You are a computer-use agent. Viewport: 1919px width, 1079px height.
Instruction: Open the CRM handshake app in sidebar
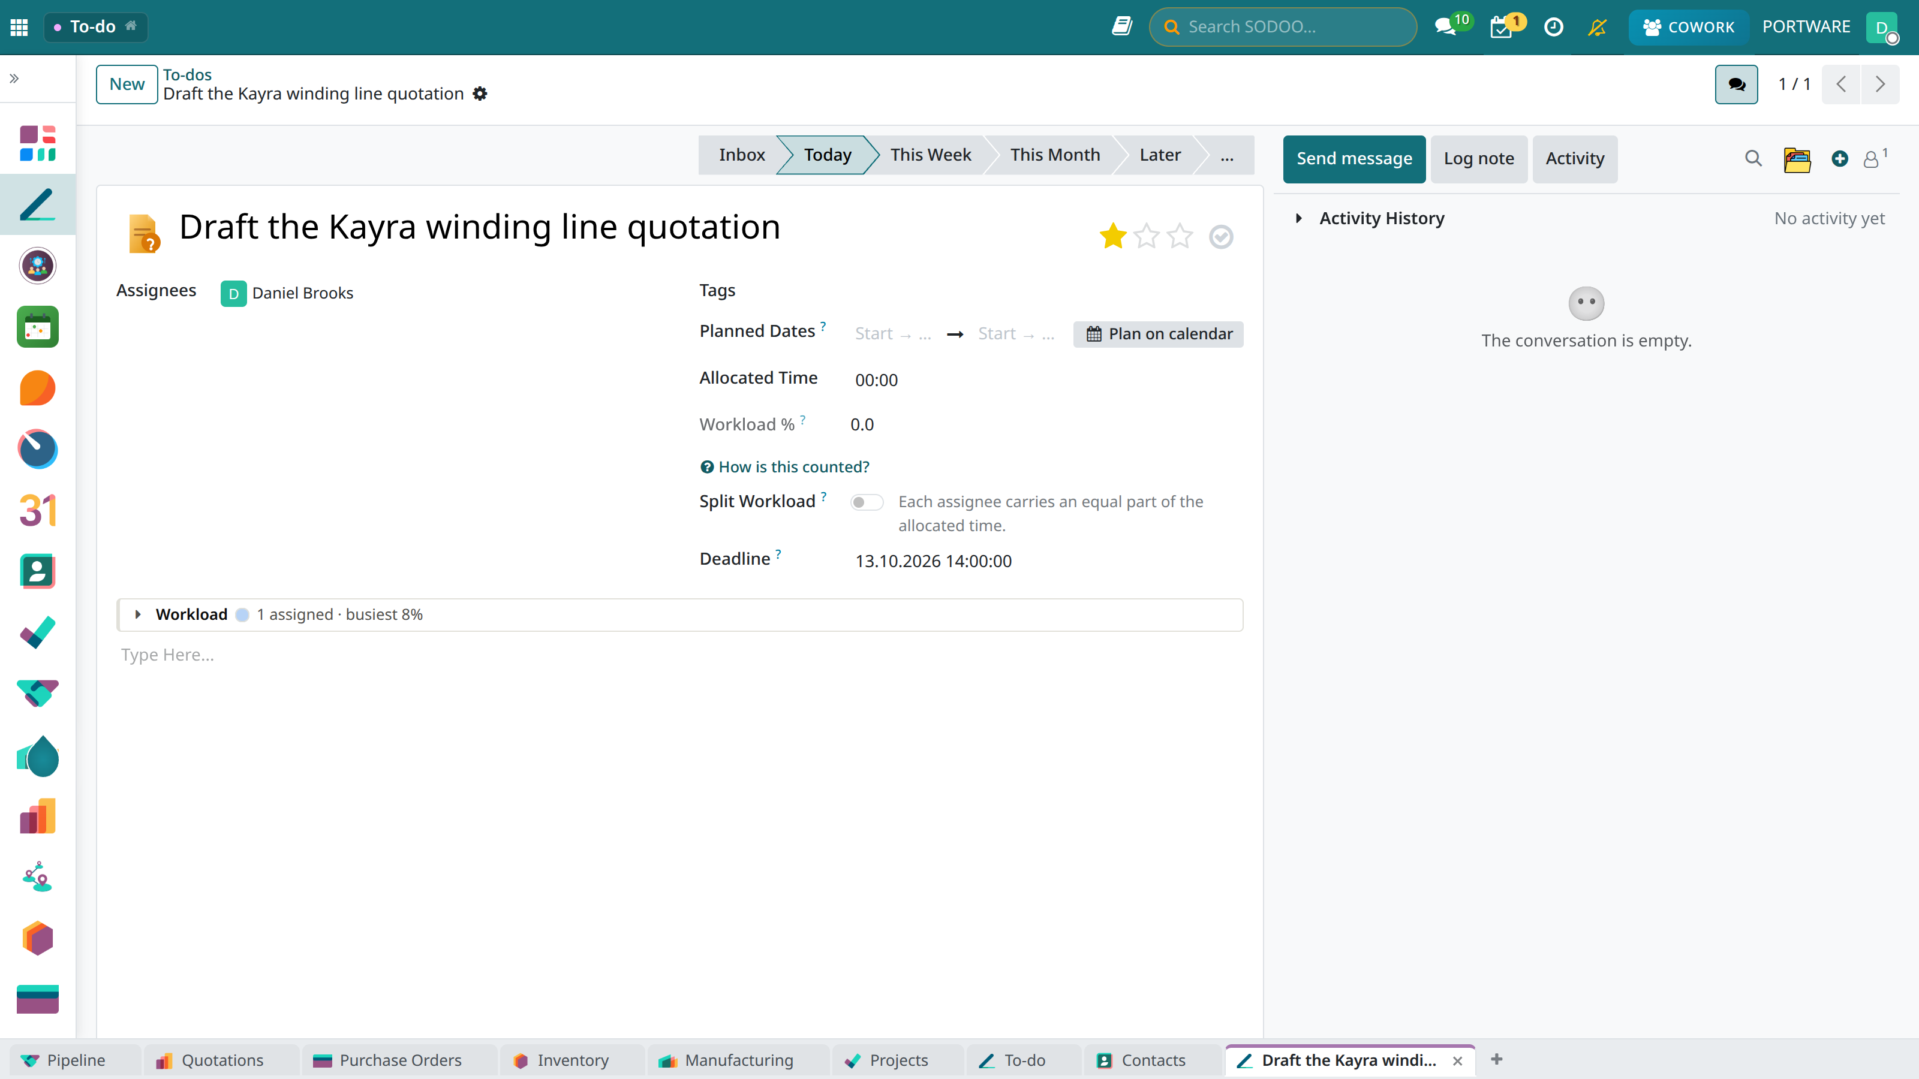coord(38,694)
